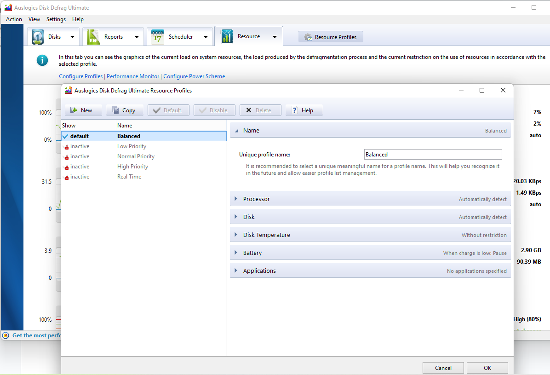
Task: Click the Scheduler calendar icon
Action: pos(158,37)
